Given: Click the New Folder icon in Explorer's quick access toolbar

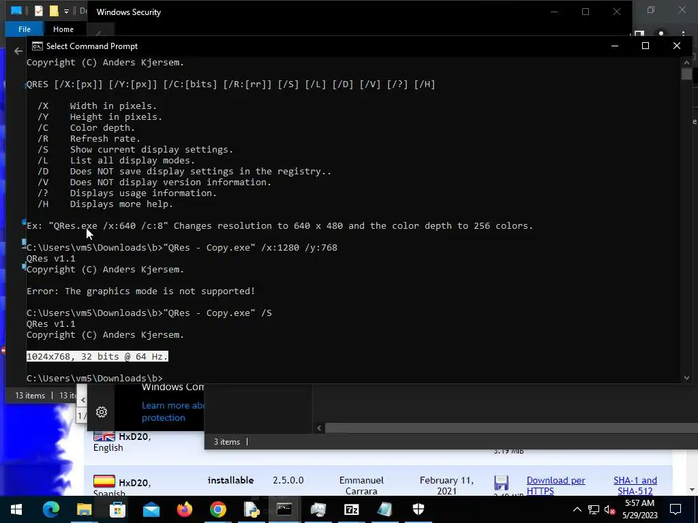Looking at the screenshot, I should [x=53, y=11].
